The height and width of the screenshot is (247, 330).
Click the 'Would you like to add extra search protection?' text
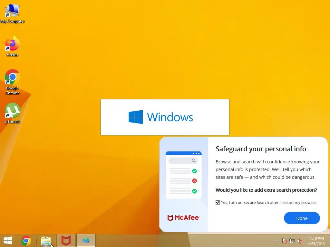pos(266,190)
